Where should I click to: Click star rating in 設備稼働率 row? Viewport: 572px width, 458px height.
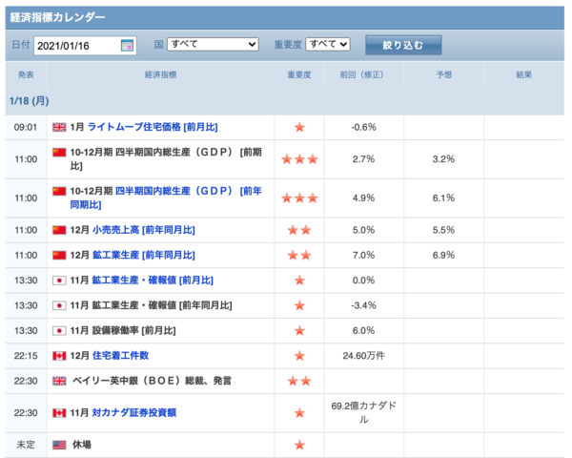(x=299, y=330)
